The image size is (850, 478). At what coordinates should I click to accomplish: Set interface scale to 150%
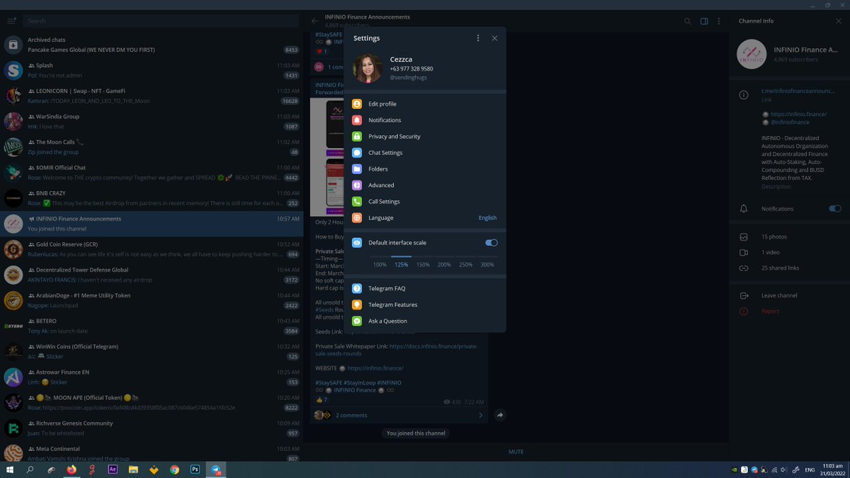(423, 265)
